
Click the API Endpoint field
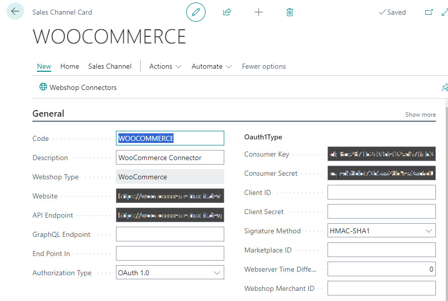170,215
